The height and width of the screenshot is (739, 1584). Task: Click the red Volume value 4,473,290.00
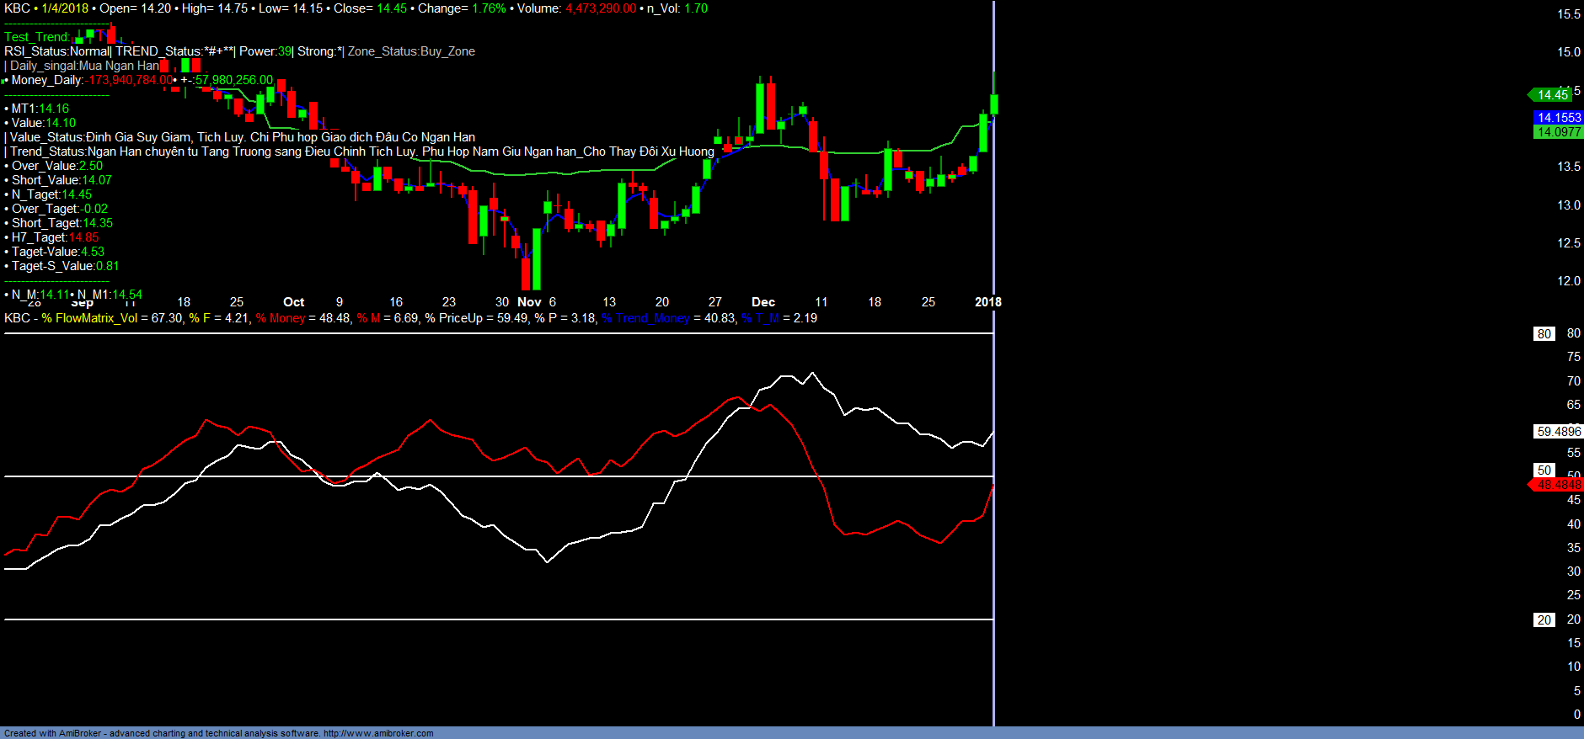coord(600,8)
